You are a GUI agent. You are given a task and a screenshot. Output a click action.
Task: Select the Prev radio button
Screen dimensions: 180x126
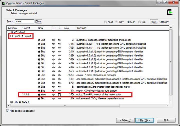(117, 22)
